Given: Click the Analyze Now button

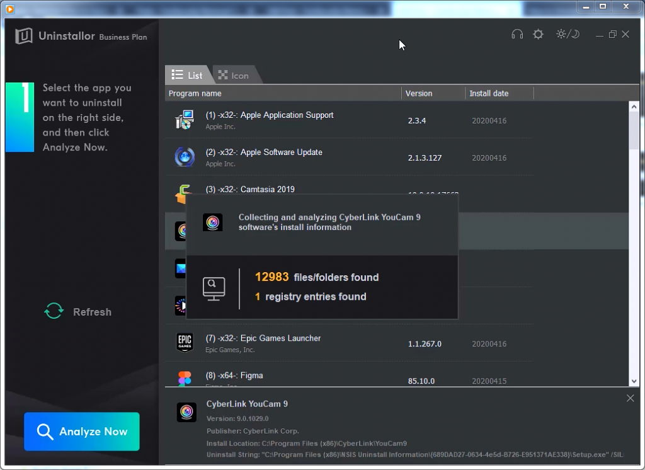Looking at the screenshot, I should (x=82, y=432).
